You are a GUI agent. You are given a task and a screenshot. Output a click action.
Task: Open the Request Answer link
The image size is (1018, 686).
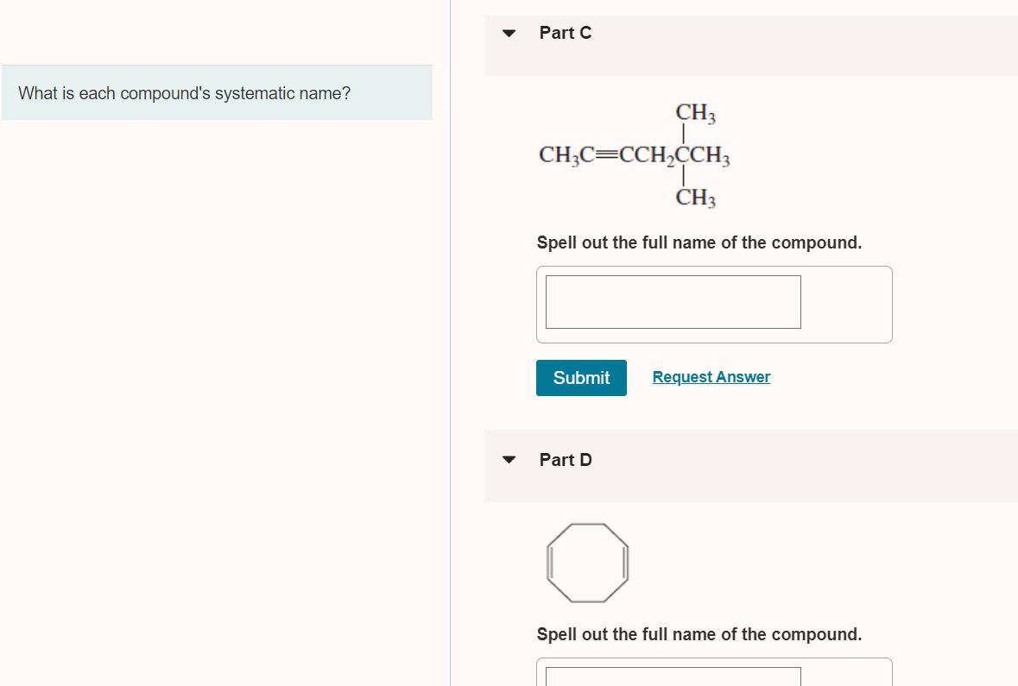pos(711,377)
